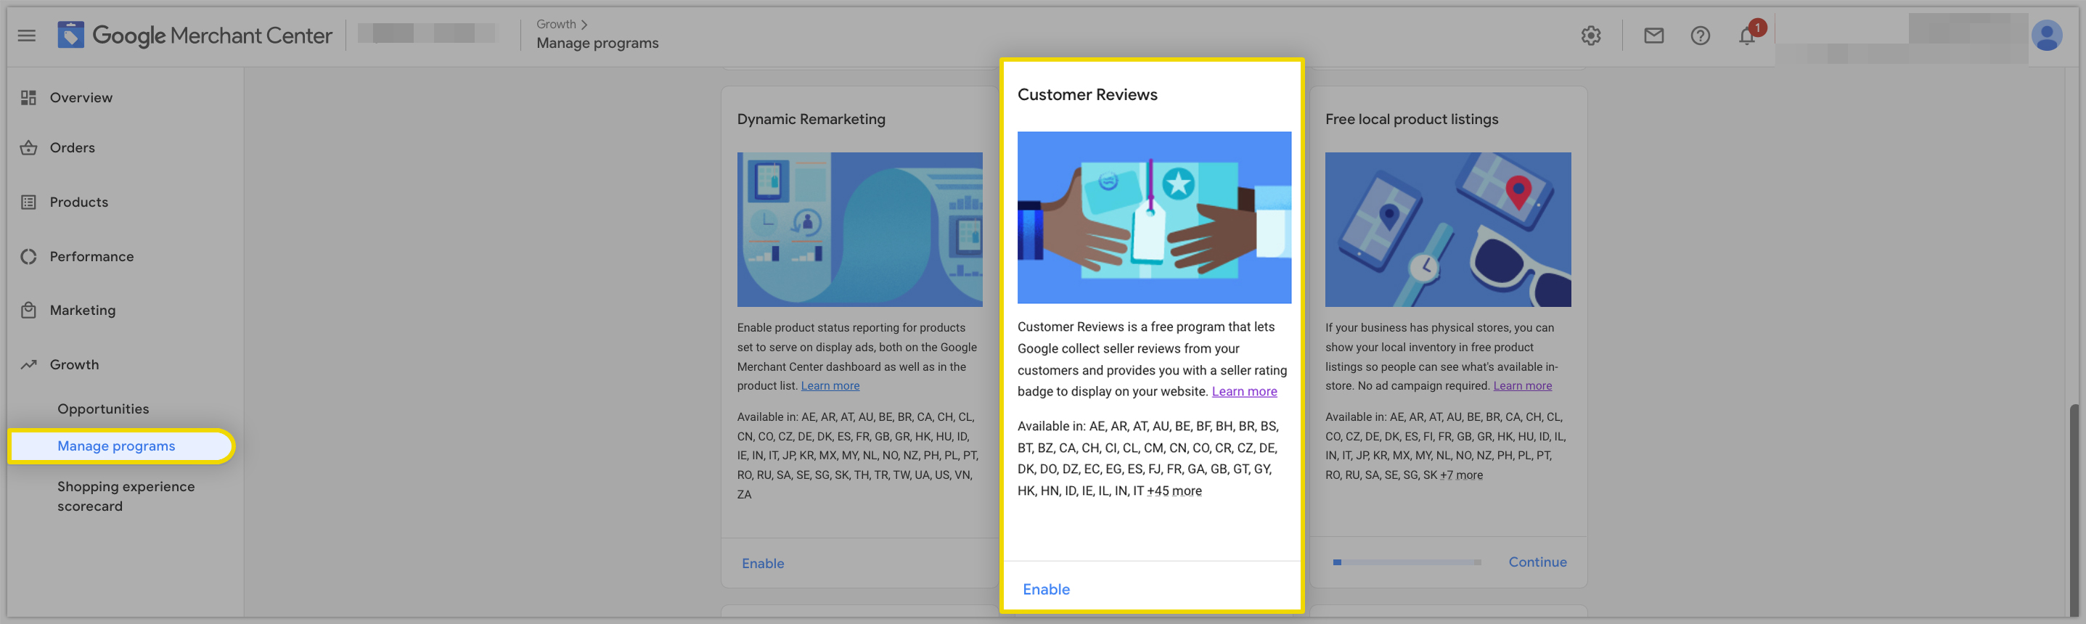Click the Free local product listings title
2086x624 pixels.
(x=1412, y=119)
